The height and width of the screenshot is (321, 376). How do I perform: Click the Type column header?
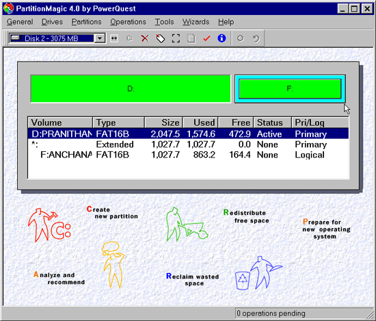coord(119,123)
